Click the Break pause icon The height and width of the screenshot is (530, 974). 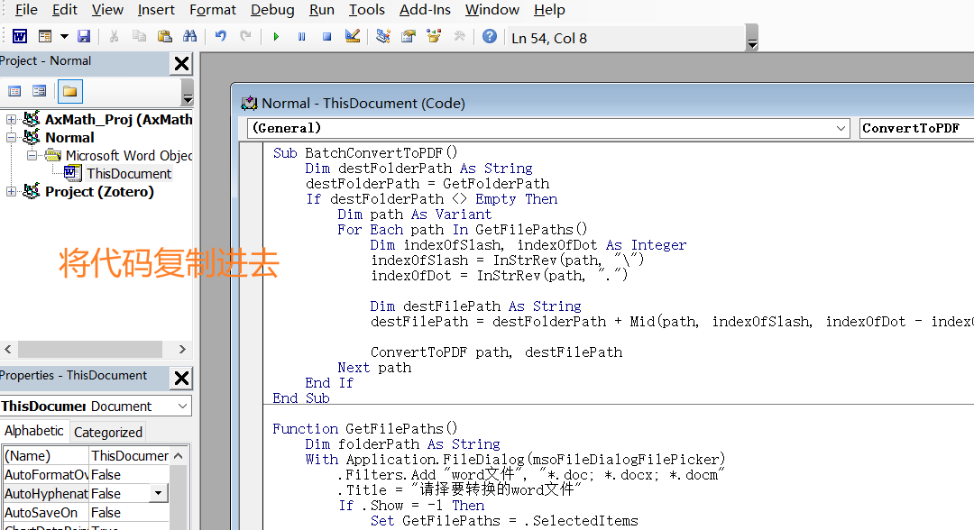click(x=301, y=37)
